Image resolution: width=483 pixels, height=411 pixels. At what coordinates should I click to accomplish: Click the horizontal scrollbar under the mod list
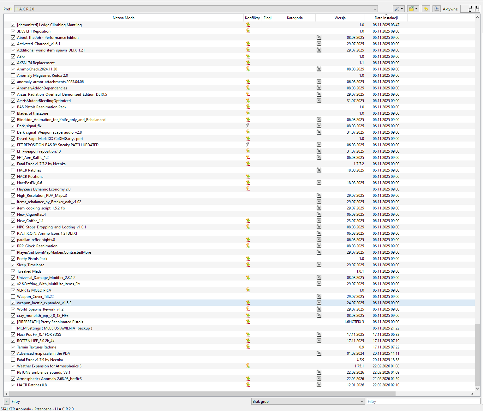pyautogui.click(x=202, y=394)
